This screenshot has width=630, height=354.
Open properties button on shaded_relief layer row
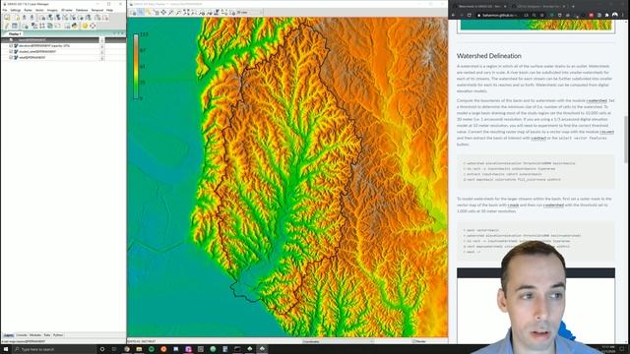click(x=102, y=51)
